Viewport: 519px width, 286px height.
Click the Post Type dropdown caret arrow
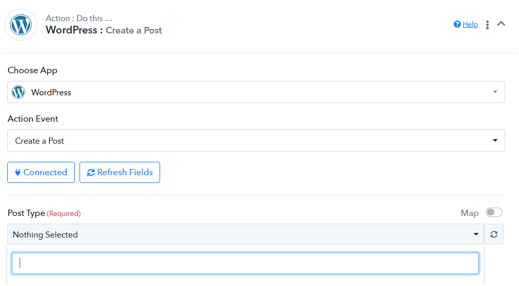[x=476, y=234]
